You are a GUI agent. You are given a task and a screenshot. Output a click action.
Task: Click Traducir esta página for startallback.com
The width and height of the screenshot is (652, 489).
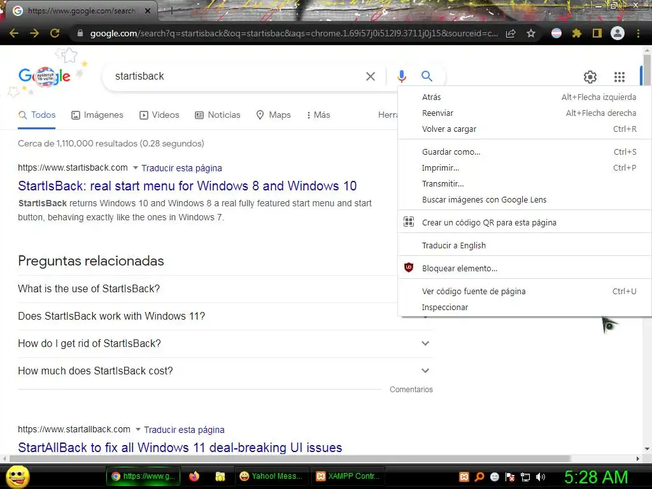pos(184,430)
